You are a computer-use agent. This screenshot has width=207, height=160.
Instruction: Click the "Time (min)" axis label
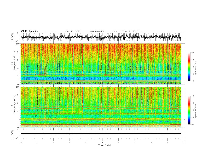(x=105, y=145)
